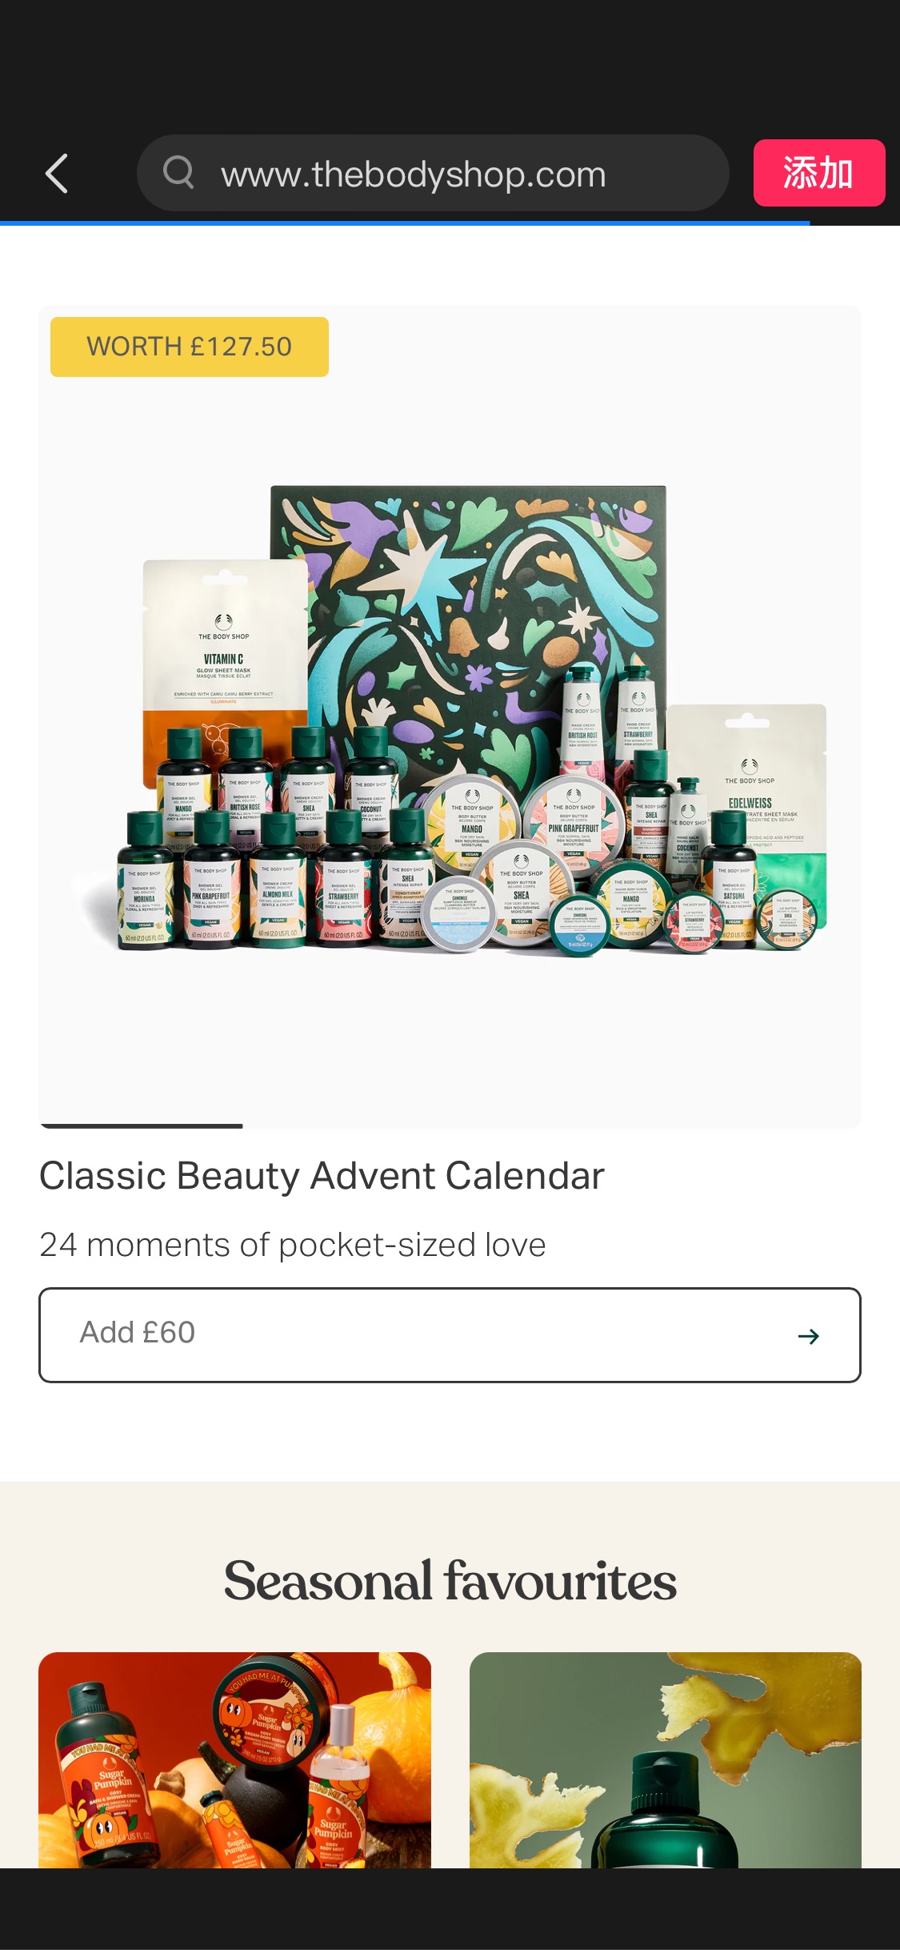Click the 24 moments of pocket-sized love text
Screen dimensions: 900x1950
coord(293,1245)
